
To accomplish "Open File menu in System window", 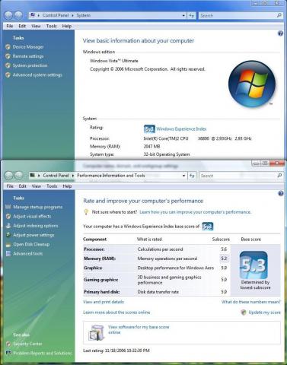I will [10, 26].
